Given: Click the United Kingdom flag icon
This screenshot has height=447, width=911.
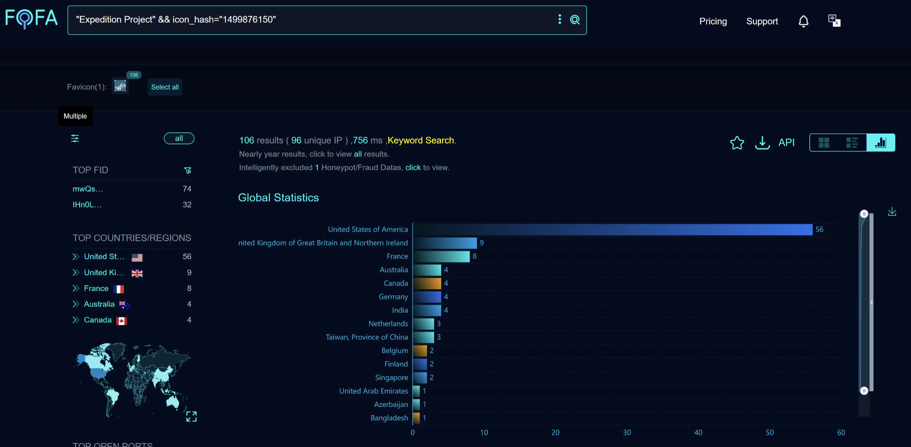Looking at the screenshot, I should pos(137,274).
